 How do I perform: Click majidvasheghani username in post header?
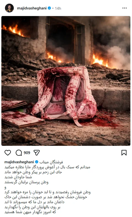[x=32, y=8]
